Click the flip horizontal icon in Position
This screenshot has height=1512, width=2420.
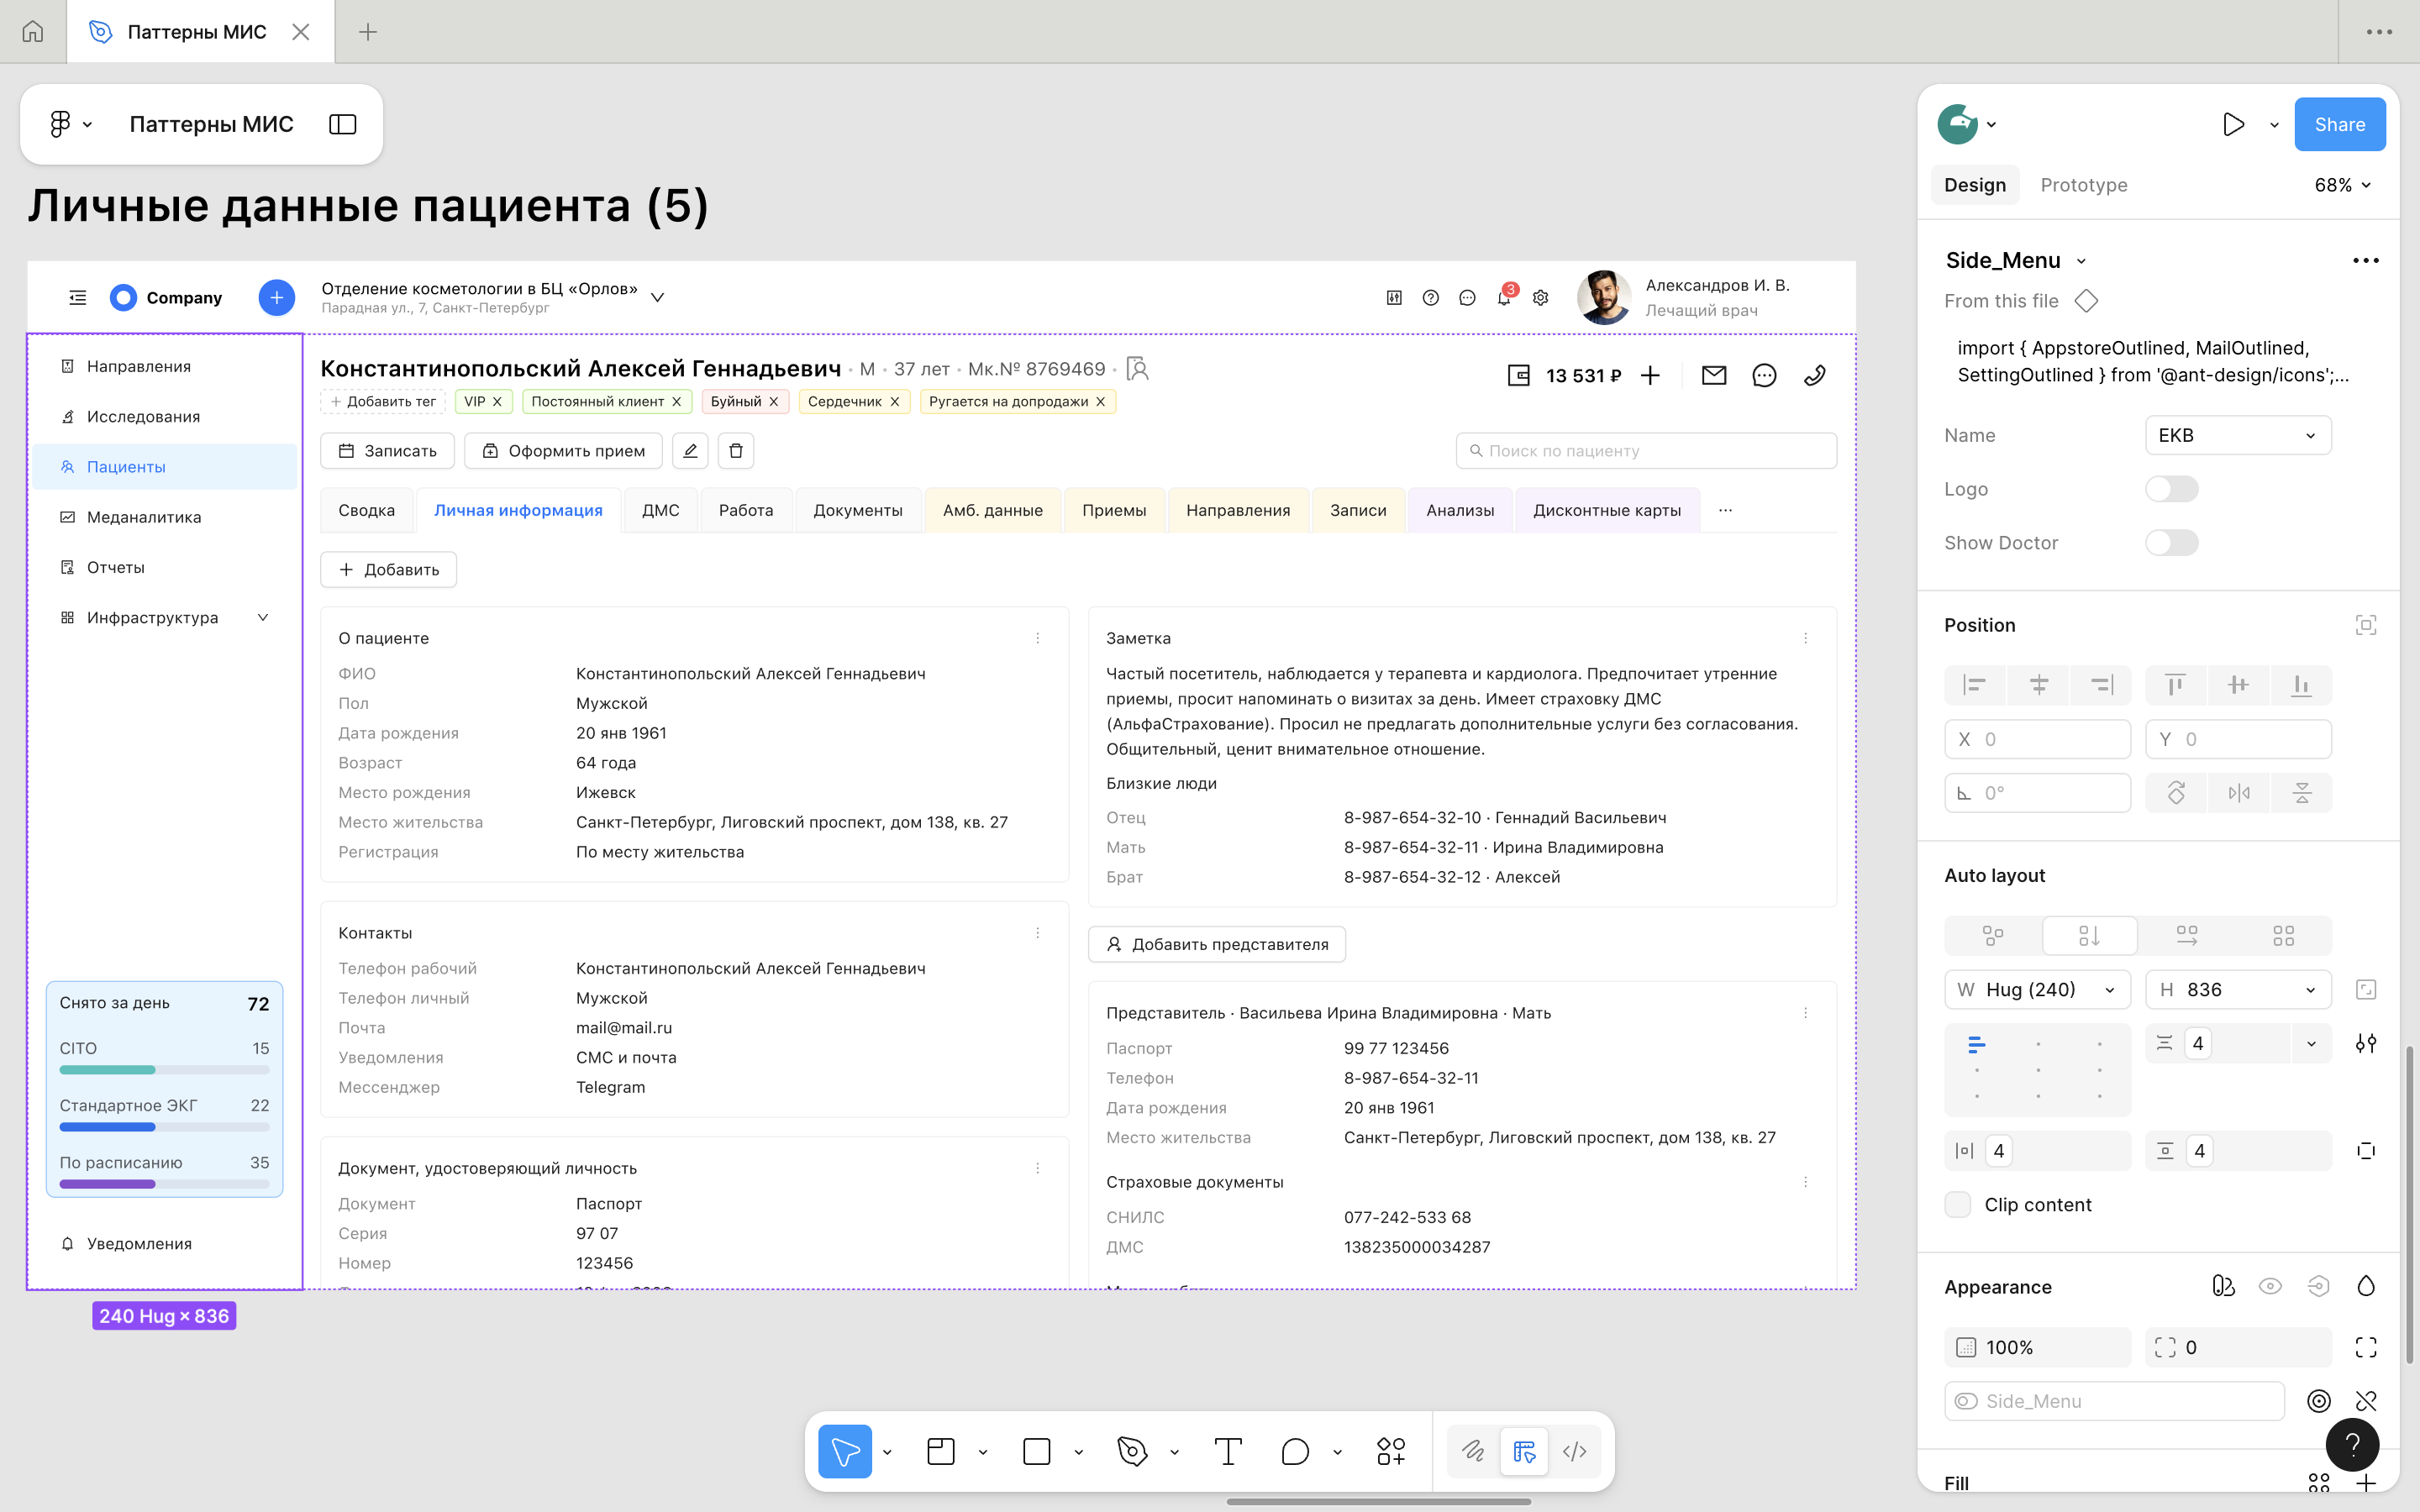click(2239, 793)
